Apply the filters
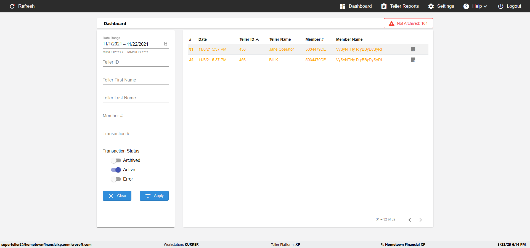The height and width of the screenshot is (248, 530). pos(154,196)
